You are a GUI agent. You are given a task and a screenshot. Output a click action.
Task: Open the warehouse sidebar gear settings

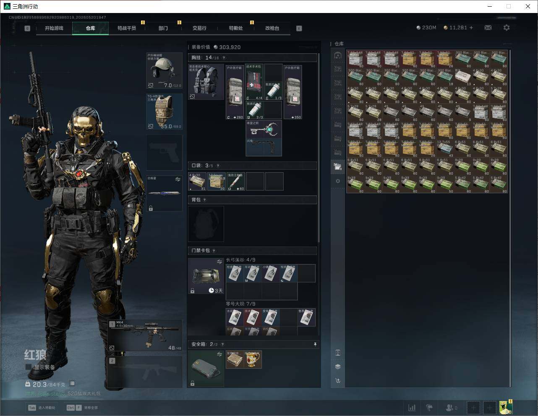[x=338, y=181]
